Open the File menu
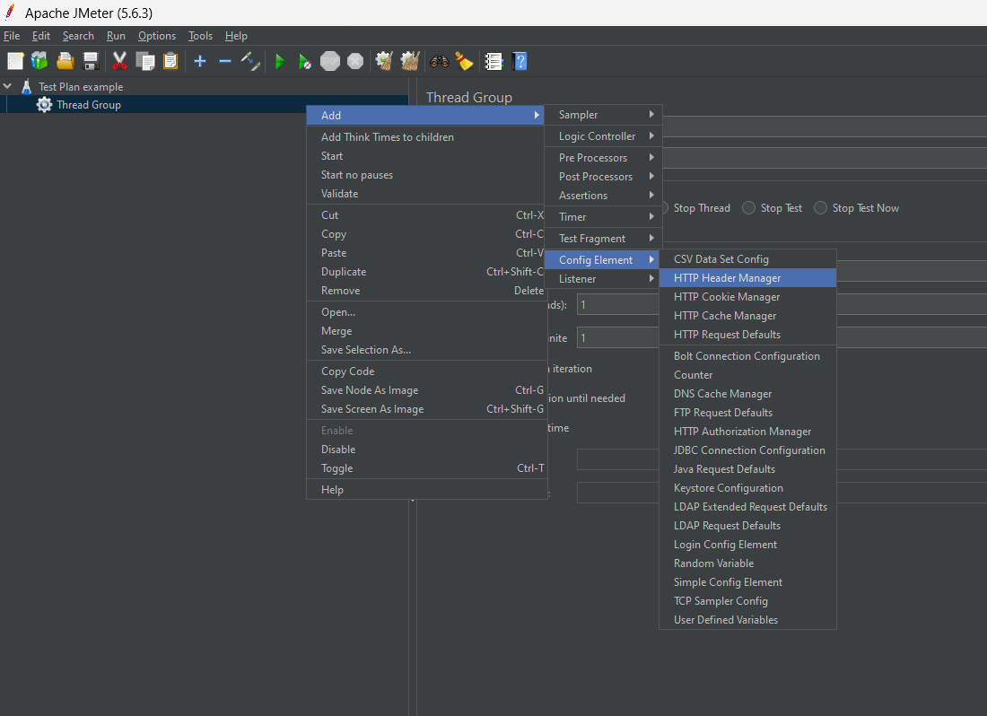987x716 pixels. click(12, 36)
